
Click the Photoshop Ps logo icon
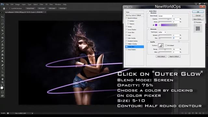click(2, 4)
